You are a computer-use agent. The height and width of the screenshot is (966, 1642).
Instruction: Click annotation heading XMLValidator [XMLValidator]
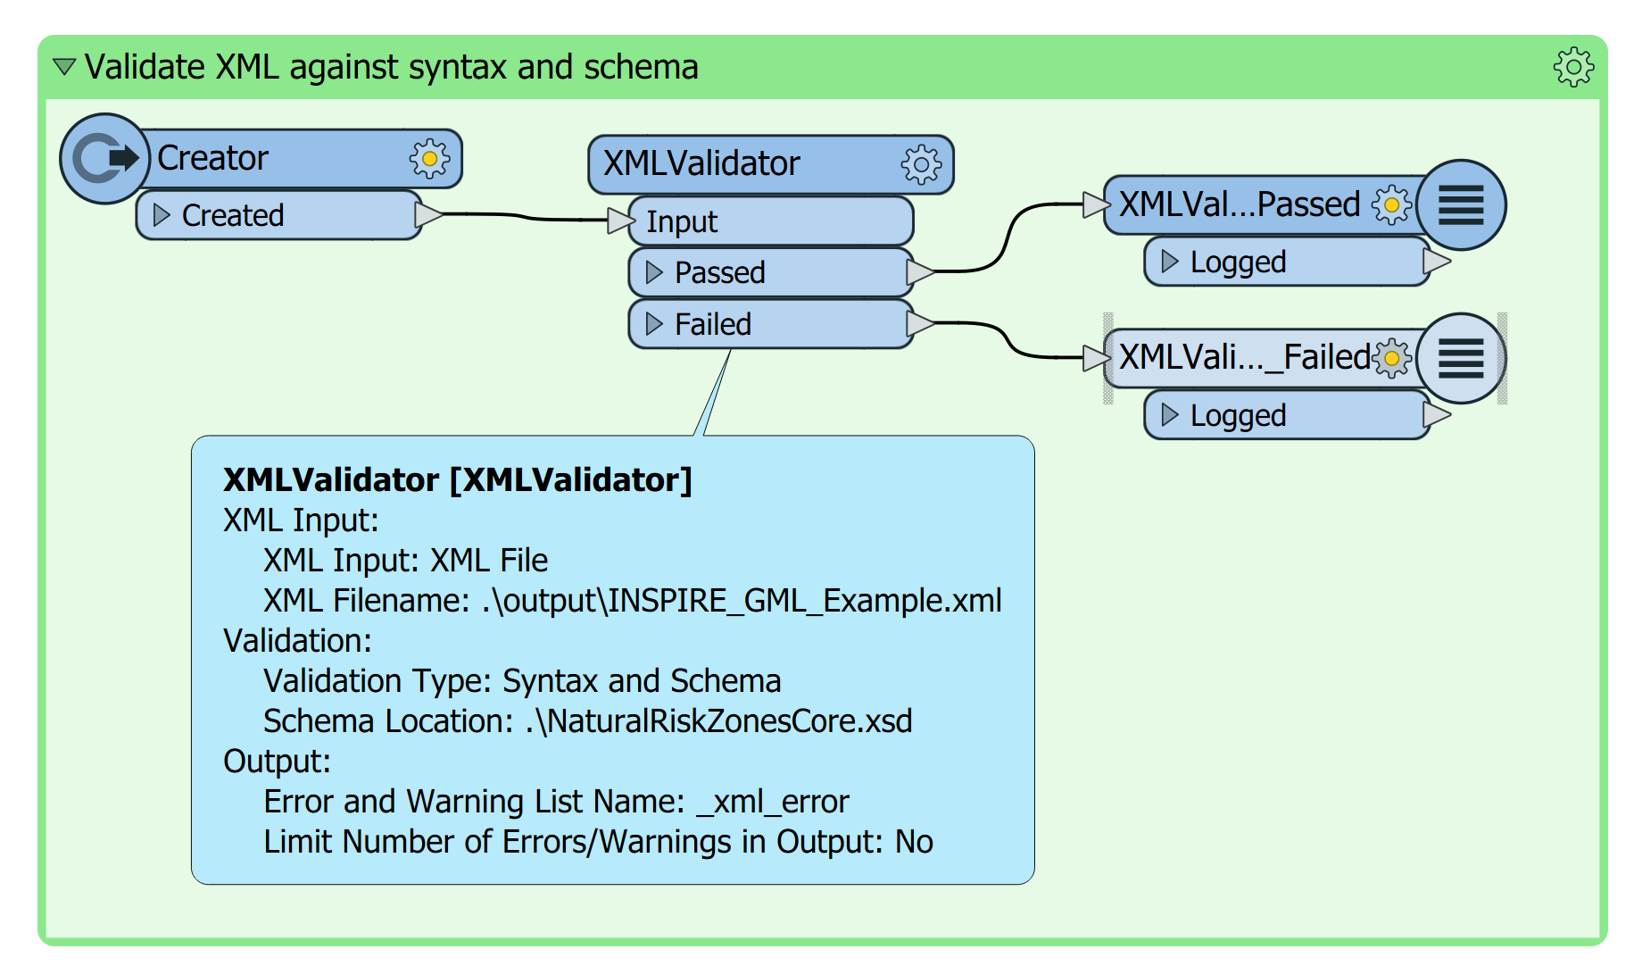[x=458, y=480]
